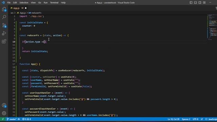Image resolution: width=217 pixels, height=122 pixels.
Task: Click 'return' keyword on line 13
Action: (x=26, y=51)
